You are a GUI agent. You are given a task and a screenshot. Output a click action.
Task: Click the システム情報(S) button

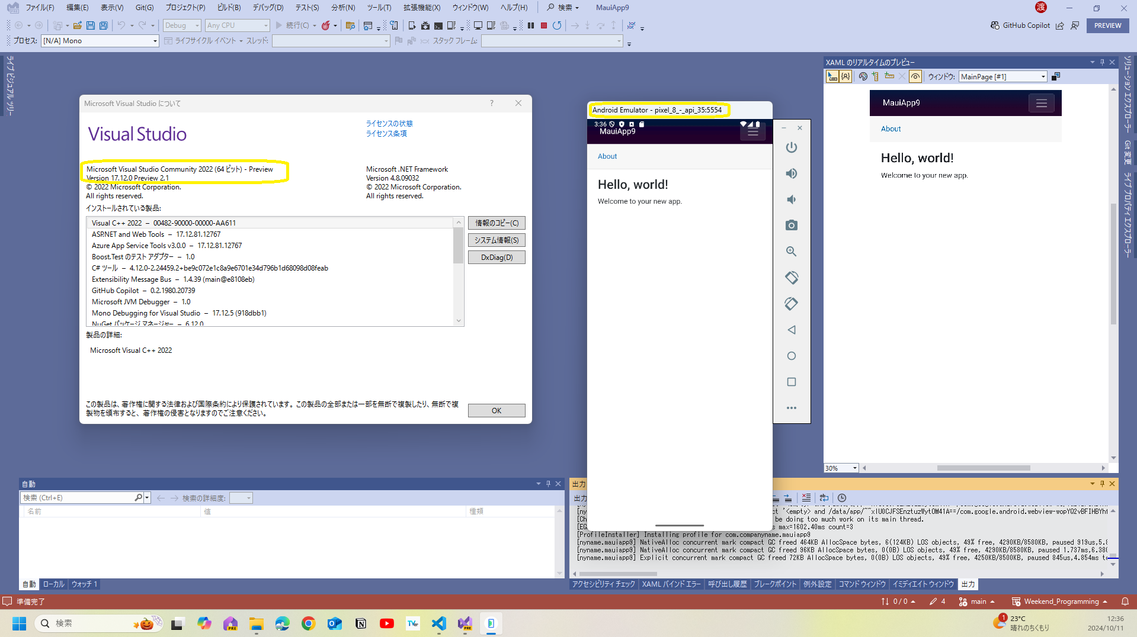497,240
